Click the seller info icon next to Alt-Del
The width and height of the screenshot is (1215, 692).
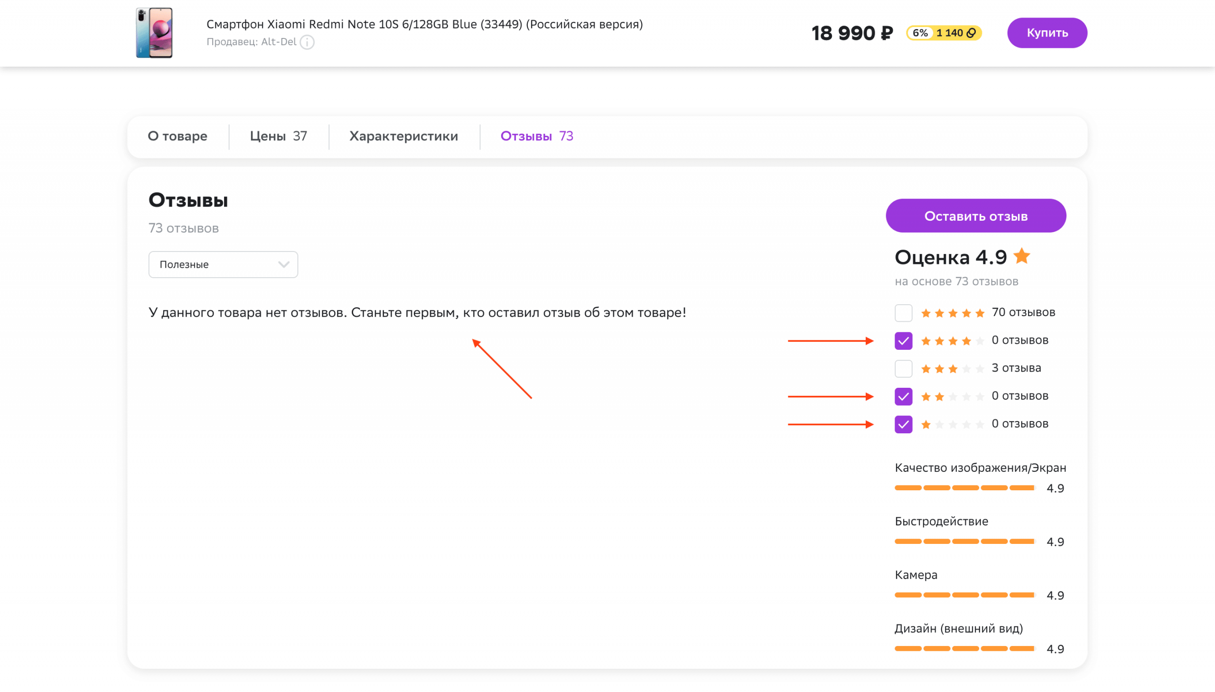click(307, 42)
